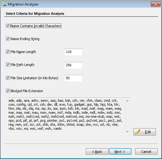
Task: Click the File Name Length field showing 128
Action: (73, 52)
